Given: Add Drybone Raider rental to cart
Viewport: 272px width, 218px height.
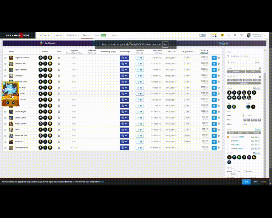Looking at the screenshot, I should (x=214, y=148).
